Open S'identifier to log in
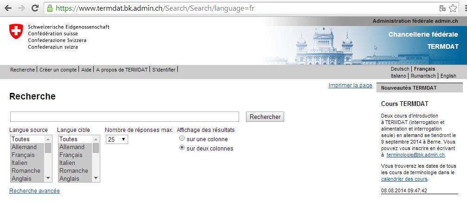 click(x=164, y=70)
